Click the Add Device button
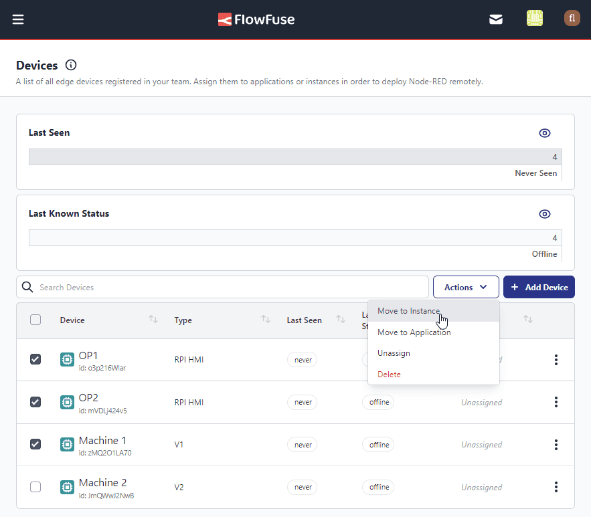The width and height of the screenshot is (591, 517). [539, 286]
